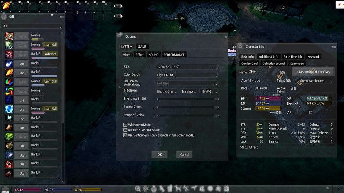Open the calendar notebook icon in bottom bar
This screenshot has width=344, height=193.
(227, 189)
